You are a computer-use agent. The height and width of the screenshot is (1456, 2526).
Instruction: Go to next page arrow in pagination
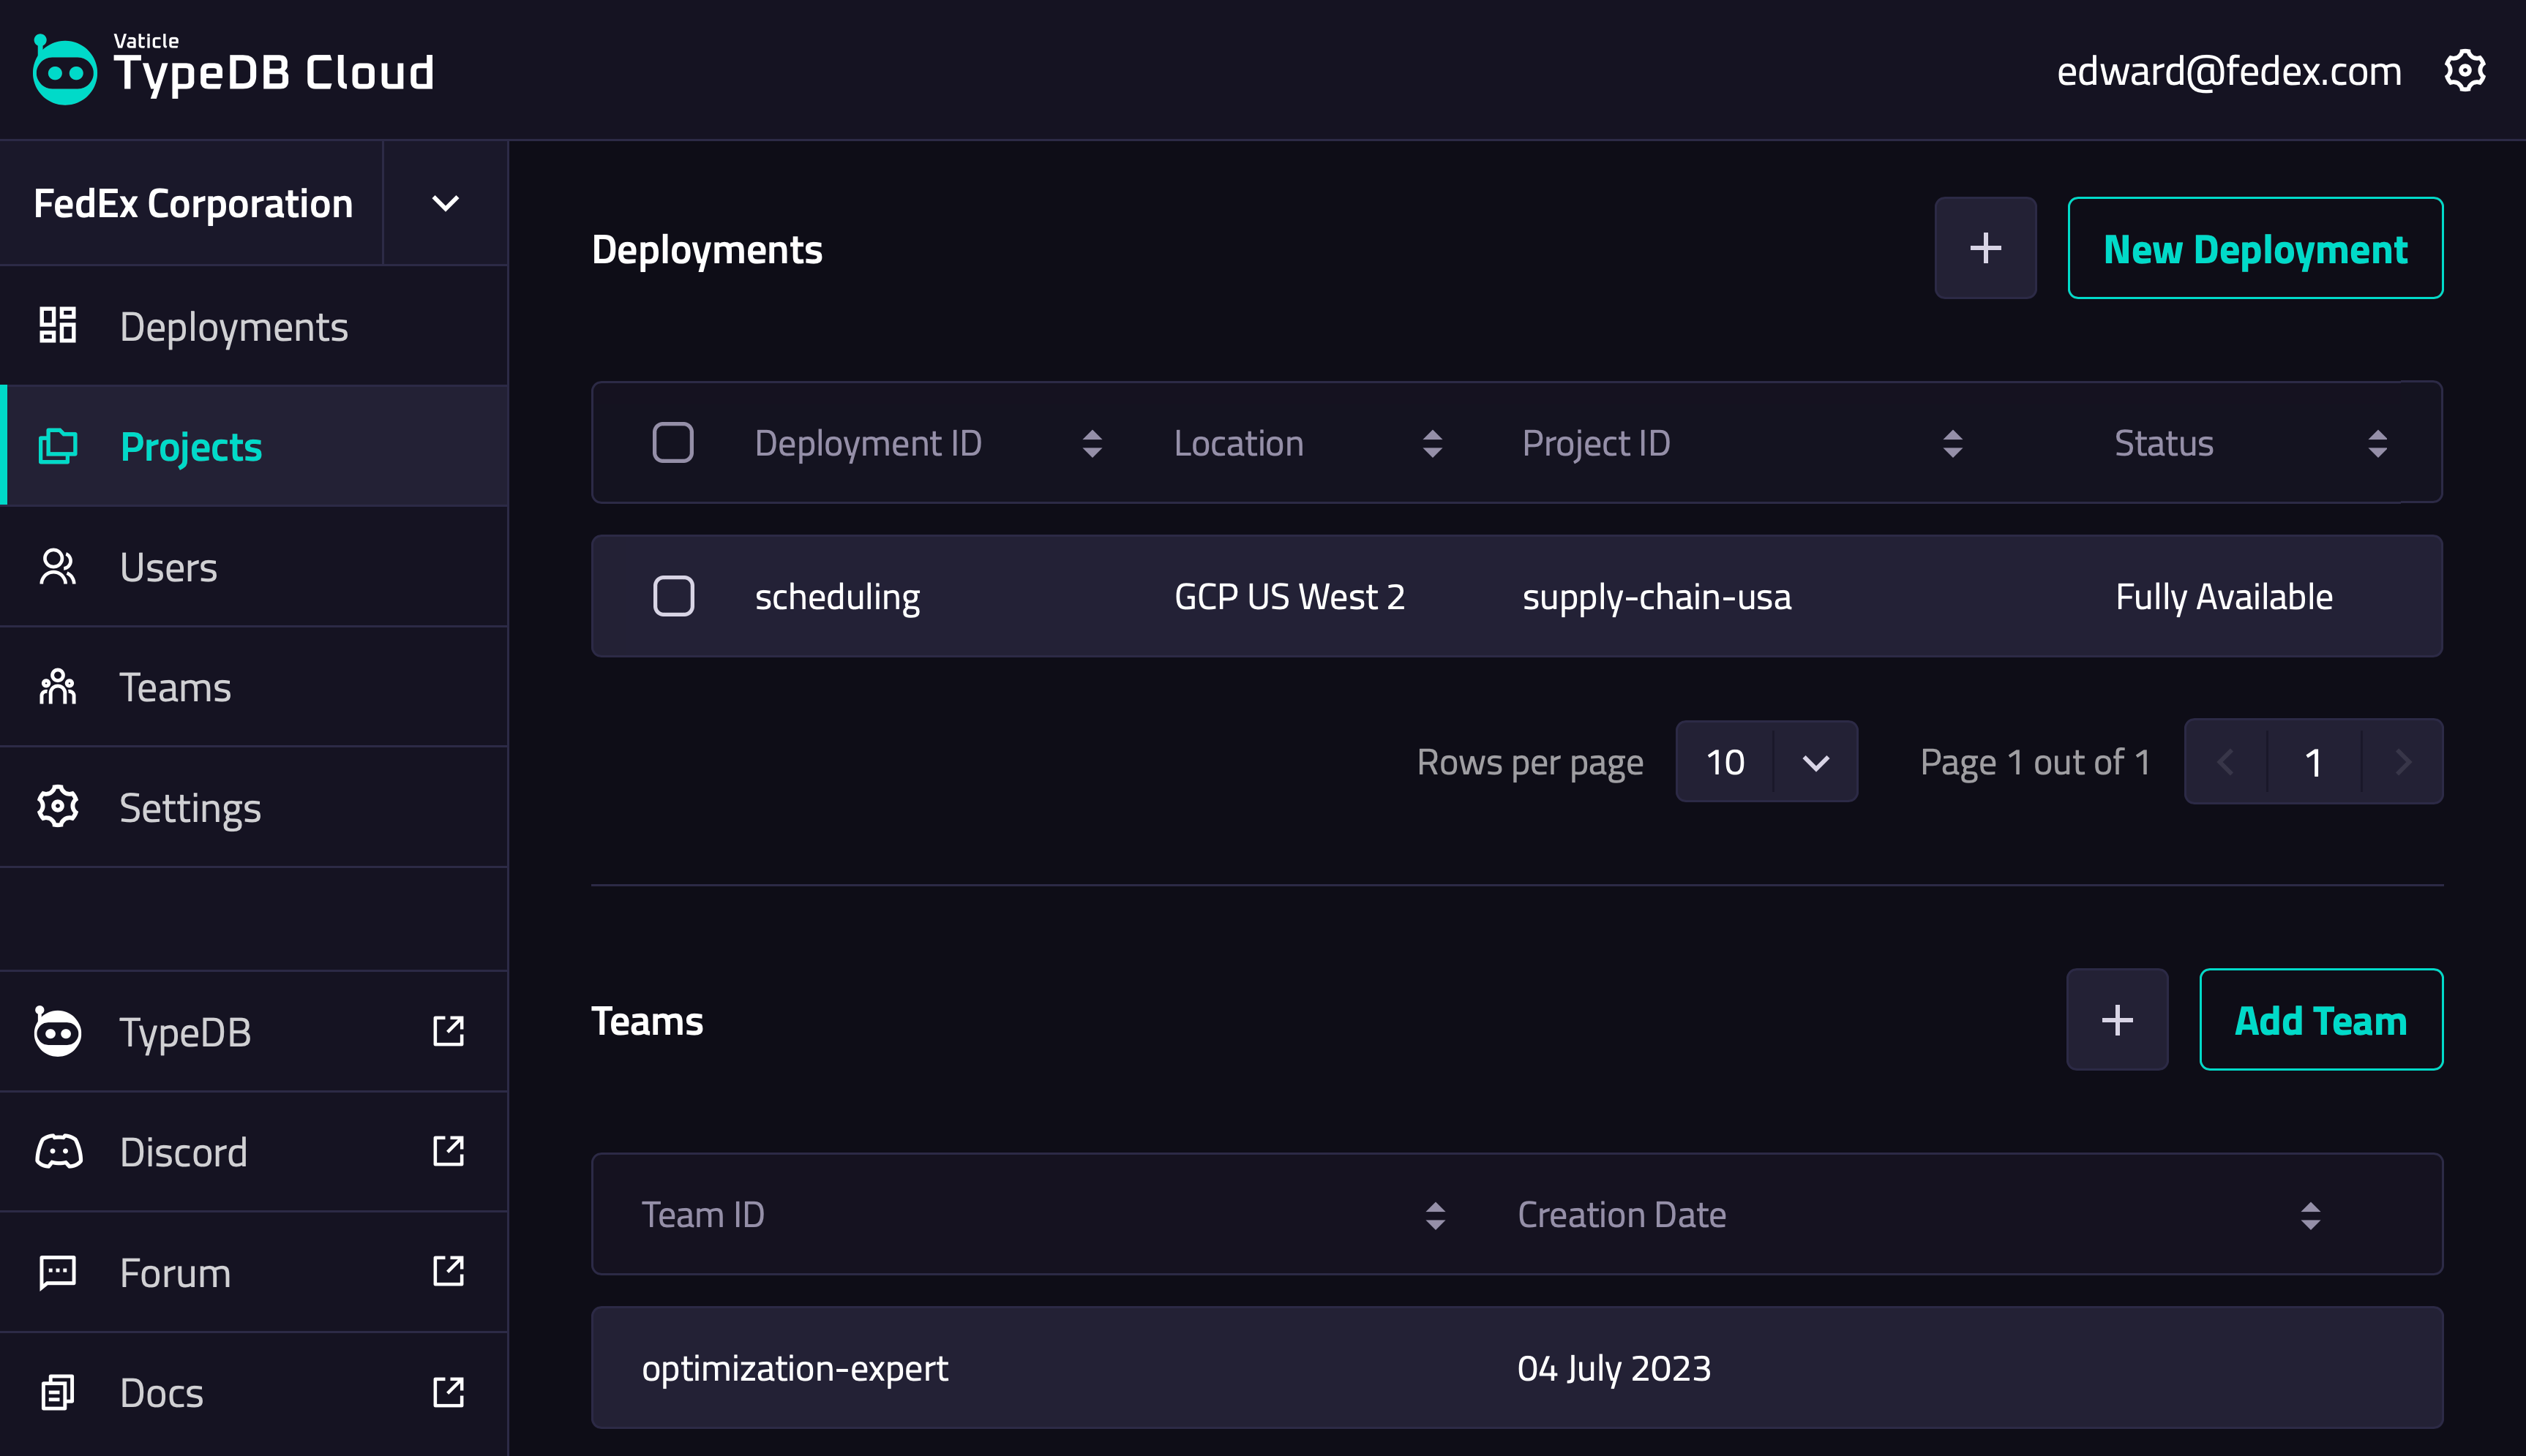(x=2403, y=762)
